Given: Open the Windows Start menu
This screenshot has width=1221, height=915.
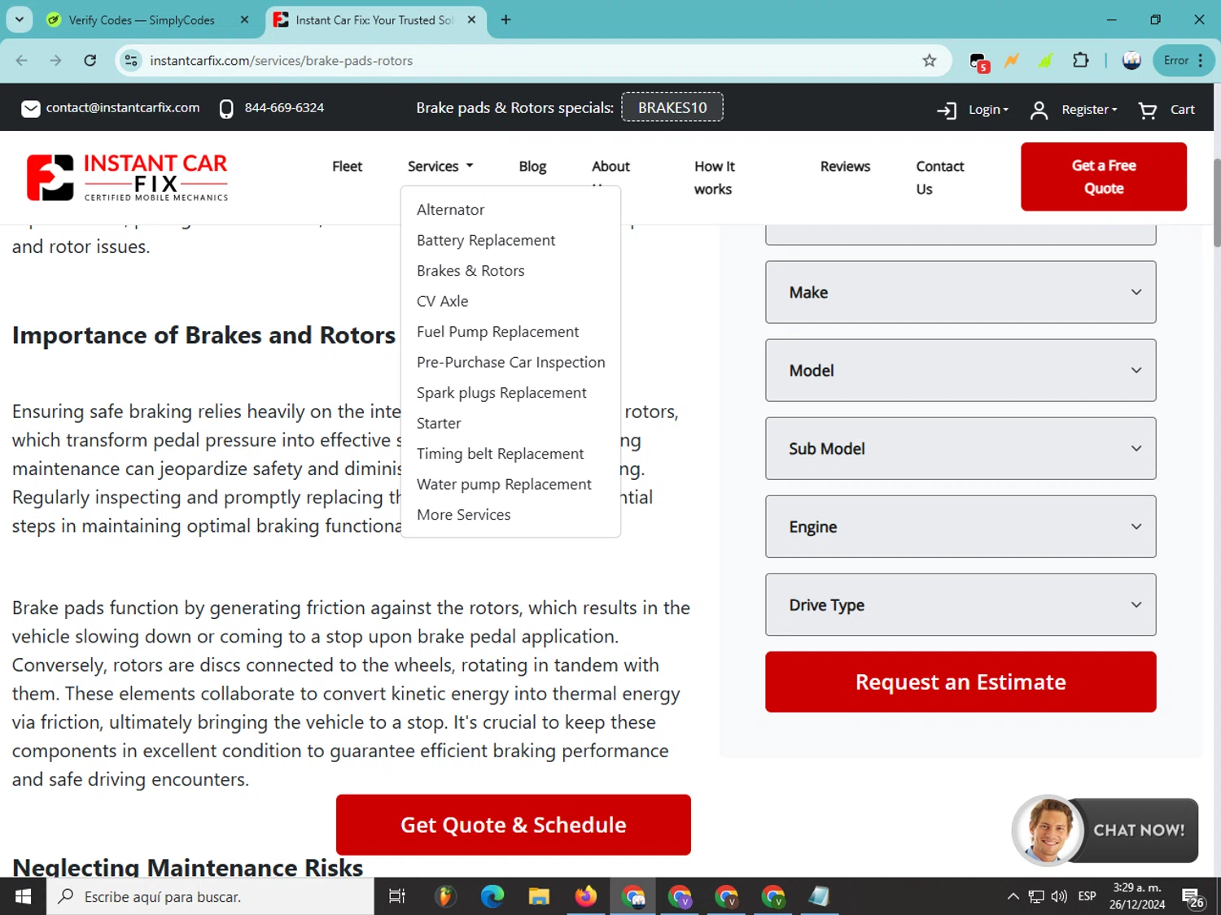Looking at the screenshot, I should (23, 896).
